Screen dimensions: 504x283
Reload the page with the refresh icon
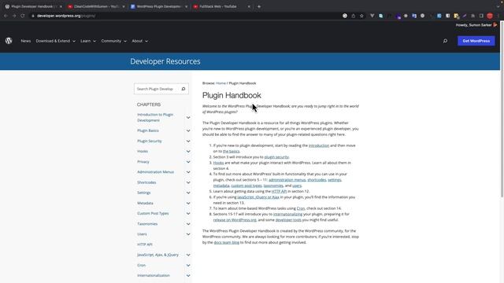(23, 16)
